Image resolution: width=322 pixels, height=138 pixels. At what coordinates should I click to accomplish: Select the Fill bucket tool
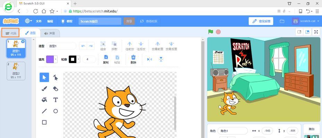coord(44,100)
